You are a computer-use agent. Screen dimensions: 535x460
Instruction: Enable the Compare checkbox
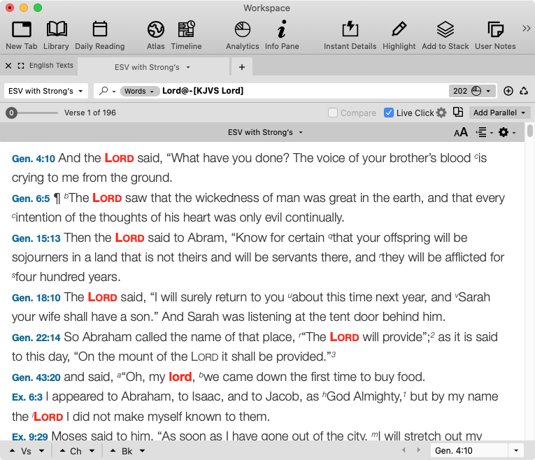[334, 113]
